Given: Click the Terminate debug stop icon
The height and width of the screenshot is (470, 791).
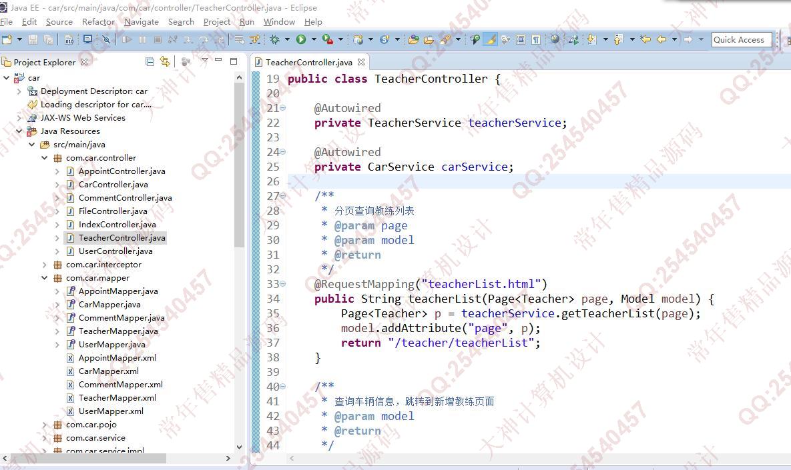Looking at the screenshot, I should (x=158, y=39).
